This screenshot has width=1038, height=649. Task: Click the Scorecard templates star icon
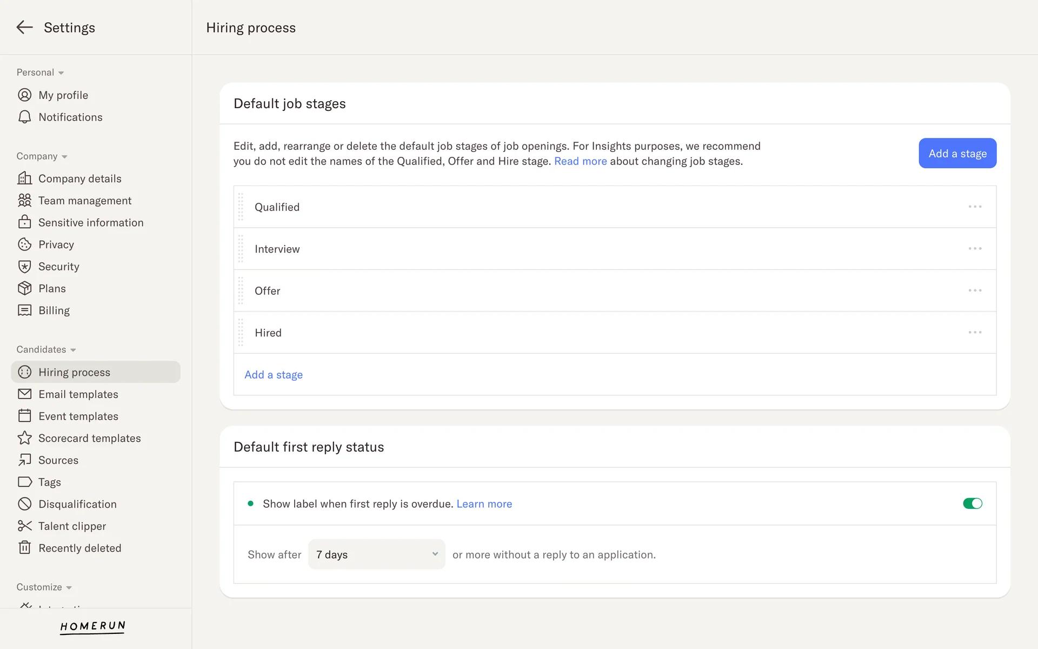(25, 438)
